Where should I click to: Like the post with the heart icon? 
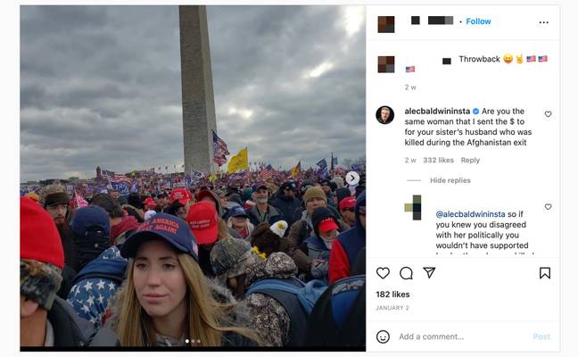click(x=383, y=273)
